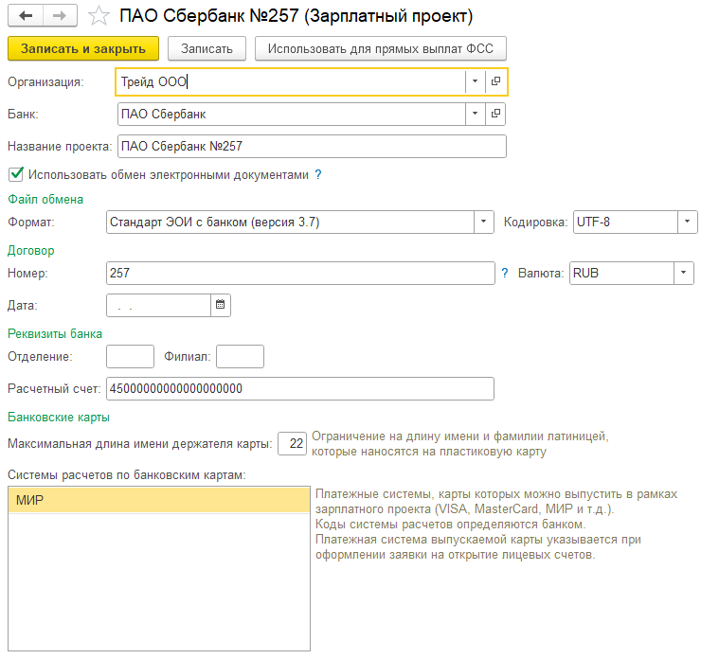701x659 pixels.
Task: Expand the Формат dropdown list
Action: (484, 223)
